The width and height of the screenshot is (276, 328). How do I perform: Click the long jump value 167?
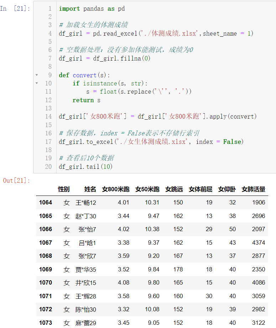pos(178,256)
